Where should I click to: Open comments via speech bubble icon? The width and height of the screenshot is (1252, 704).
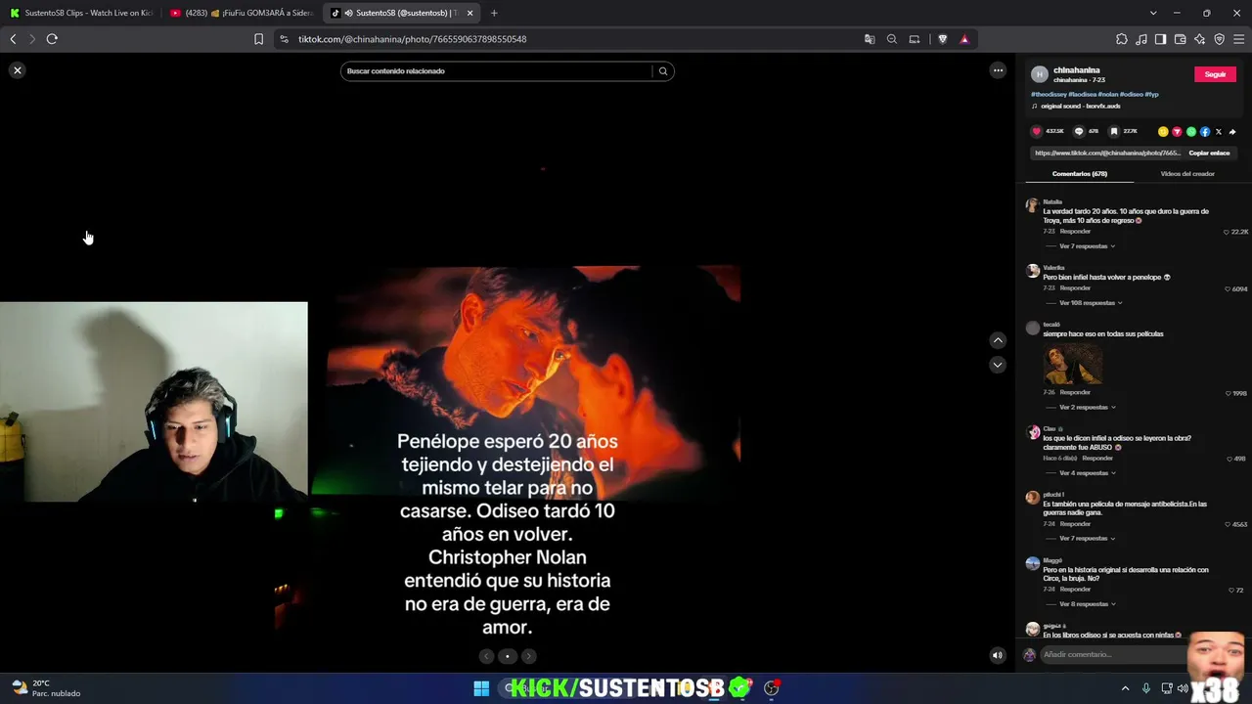click(x=1079, y=131)
